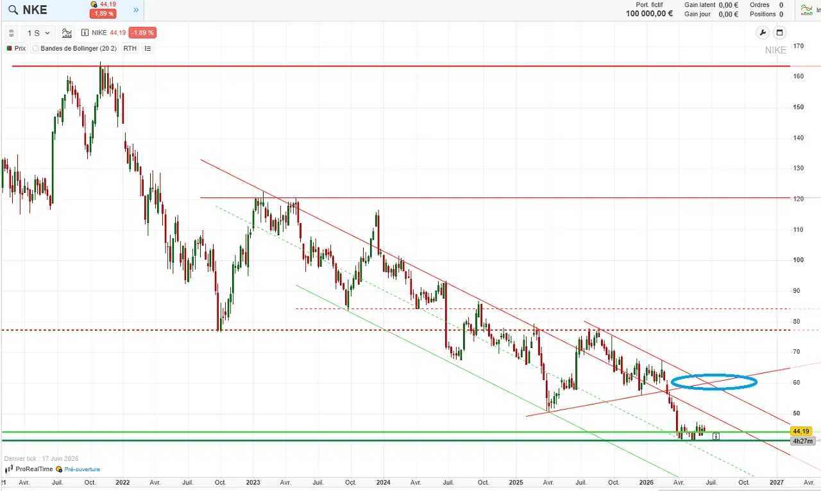This screenshot has width=821, height=491.
Task: Click the Port. fictif balance 100 000,00 €
Action: (649, 13)
